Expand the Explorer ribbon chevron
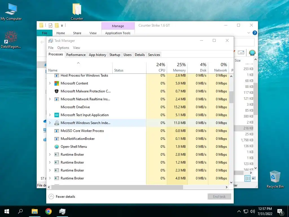The image size is (289, 217). [249, 33]
